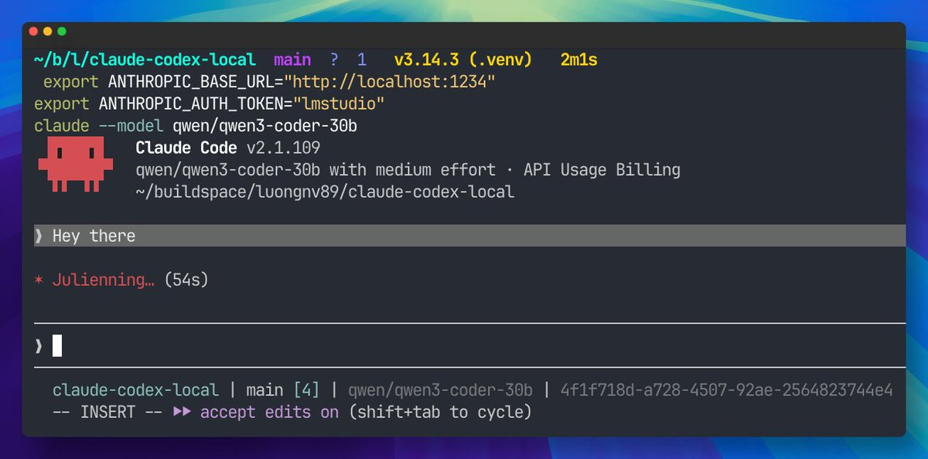Click the 'API Usage Billing' text
This screenshot has height=459, width=928.
[x=602, y=169]
